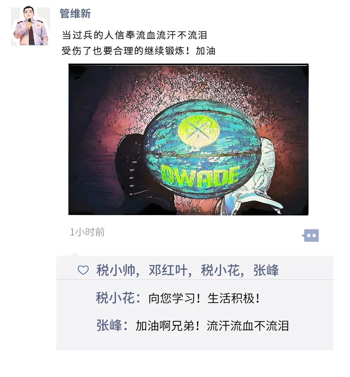Open commenter name 张峰 before 加油啊兄弟
Image resolution: width=350 pixels, height=377 pixels.
(x=109, y=326)
